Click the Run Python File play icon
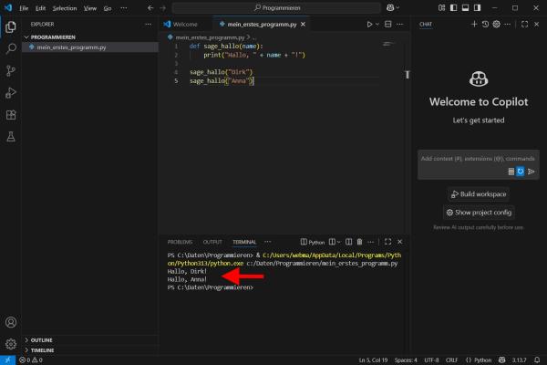547x365 pixels. pyautogui.click(x=369, y=24)
